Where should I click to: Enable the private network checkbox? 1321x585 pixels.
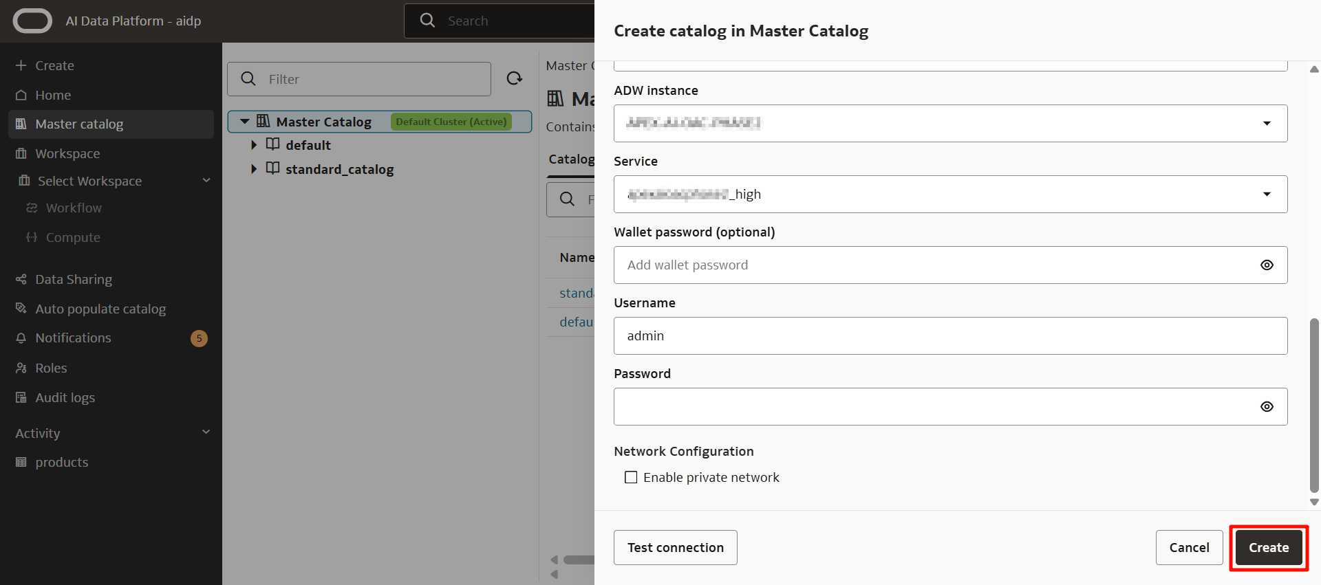pos(631,477)
